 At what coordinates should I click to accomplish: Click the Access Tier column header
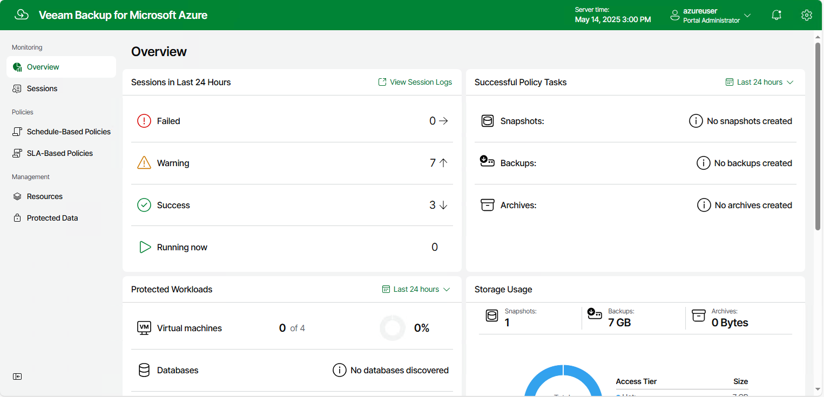tap(636, 381)
